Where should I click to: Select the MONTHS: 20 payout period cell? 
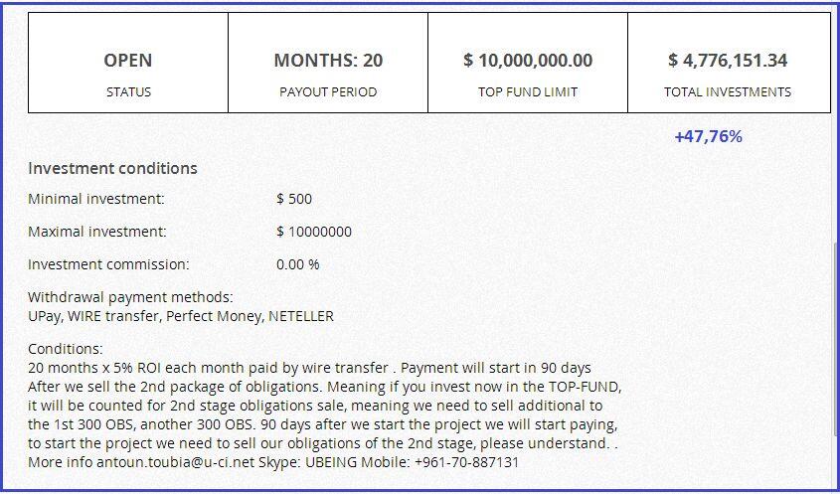tap(328, 62)
